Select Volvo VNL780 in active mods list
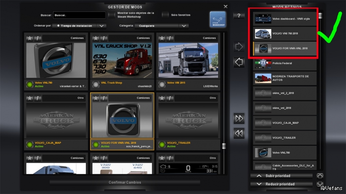 click(x=285, y=153)
